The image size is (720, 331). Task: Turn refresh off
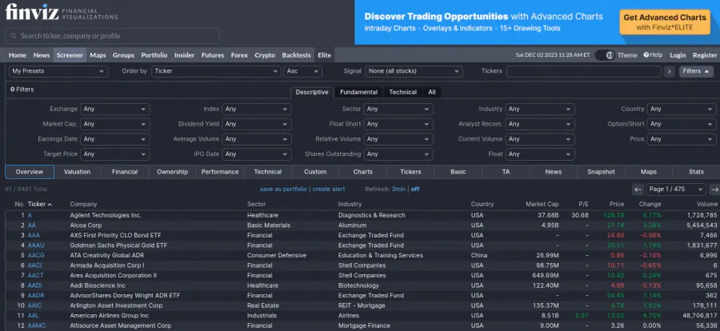[415, 189]
